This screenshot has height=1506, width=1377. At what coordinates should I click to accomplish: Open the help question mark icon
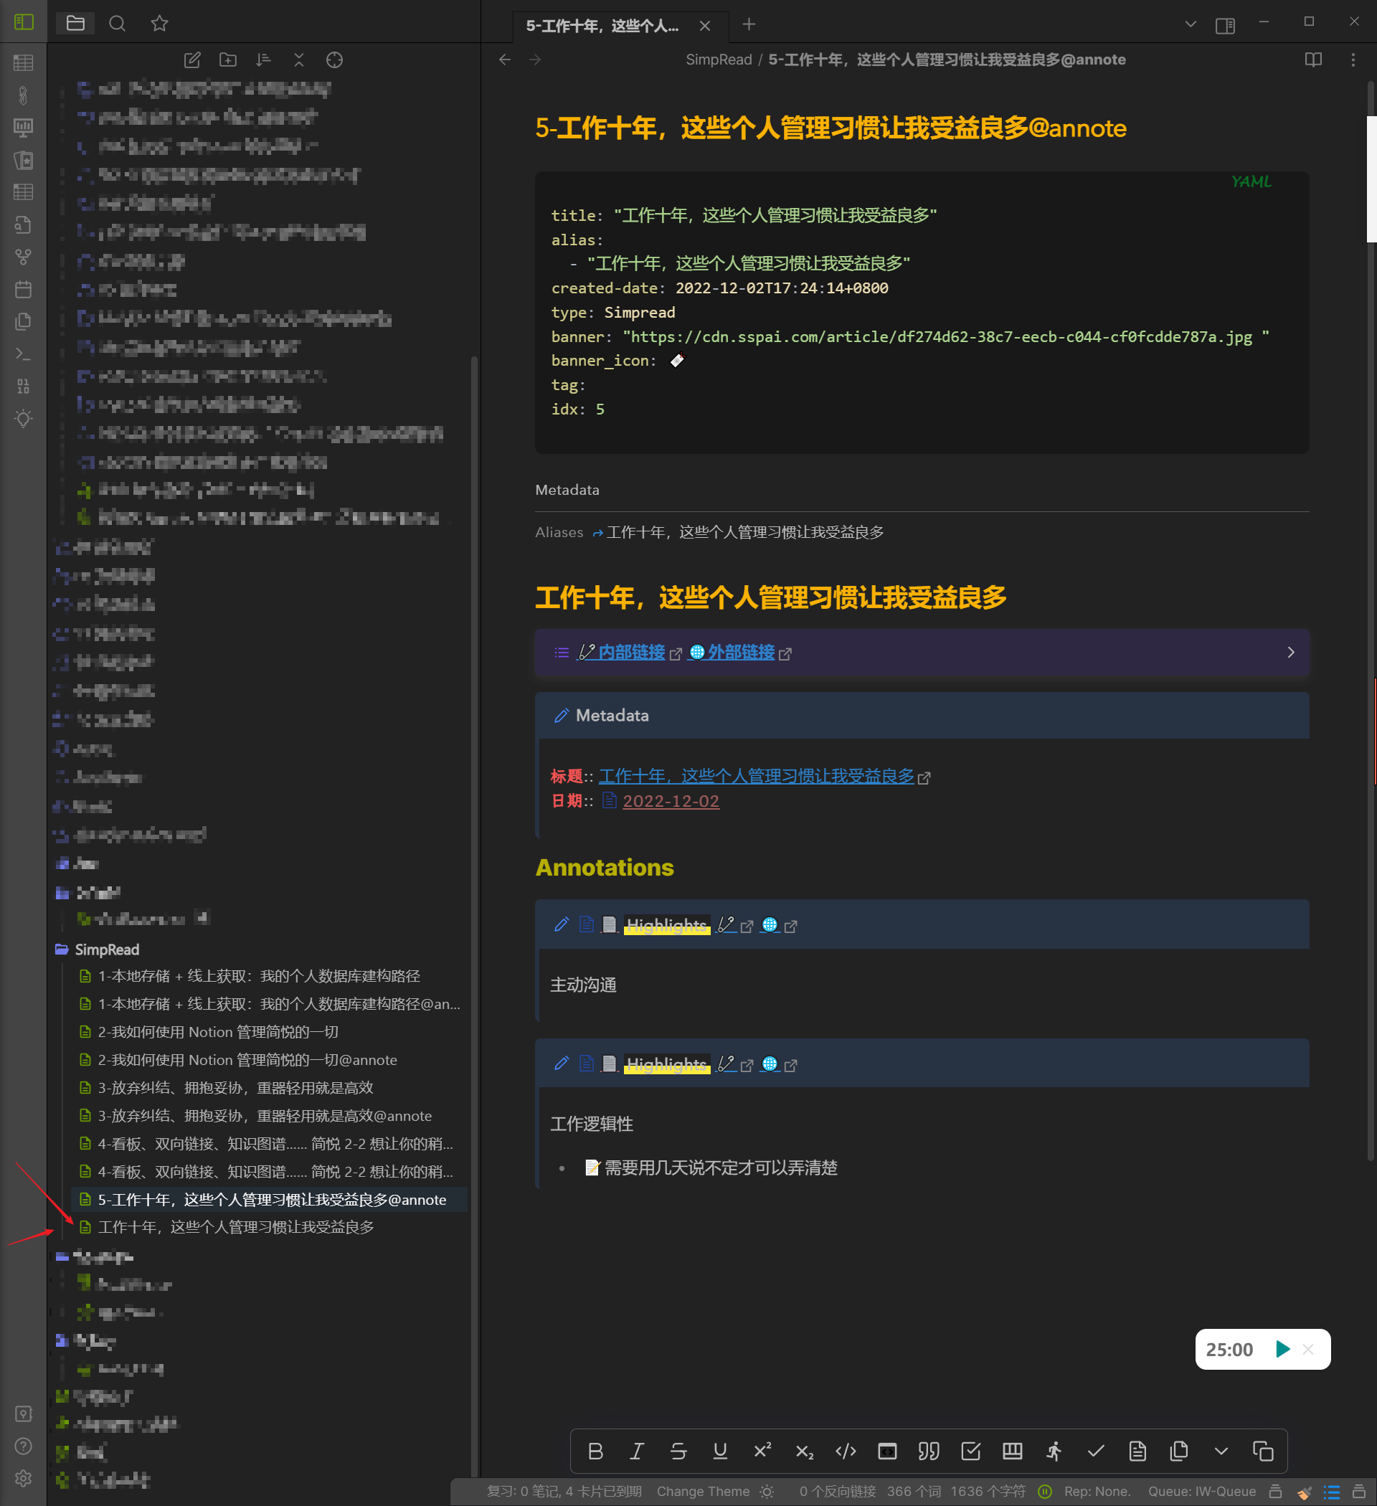[23, 1446]
